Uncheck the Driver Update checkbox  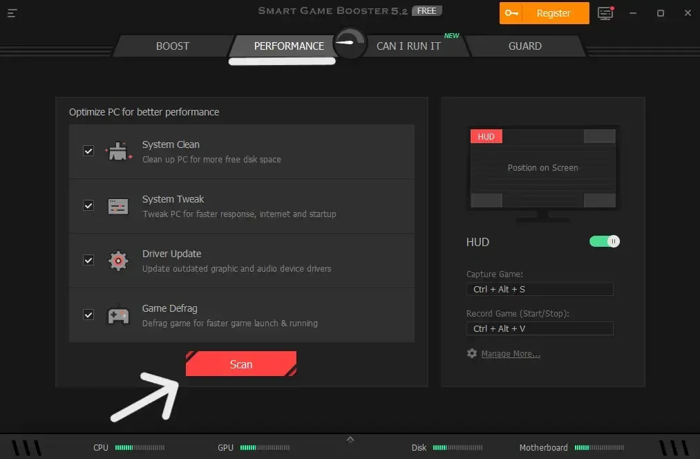tap(88, 260)
